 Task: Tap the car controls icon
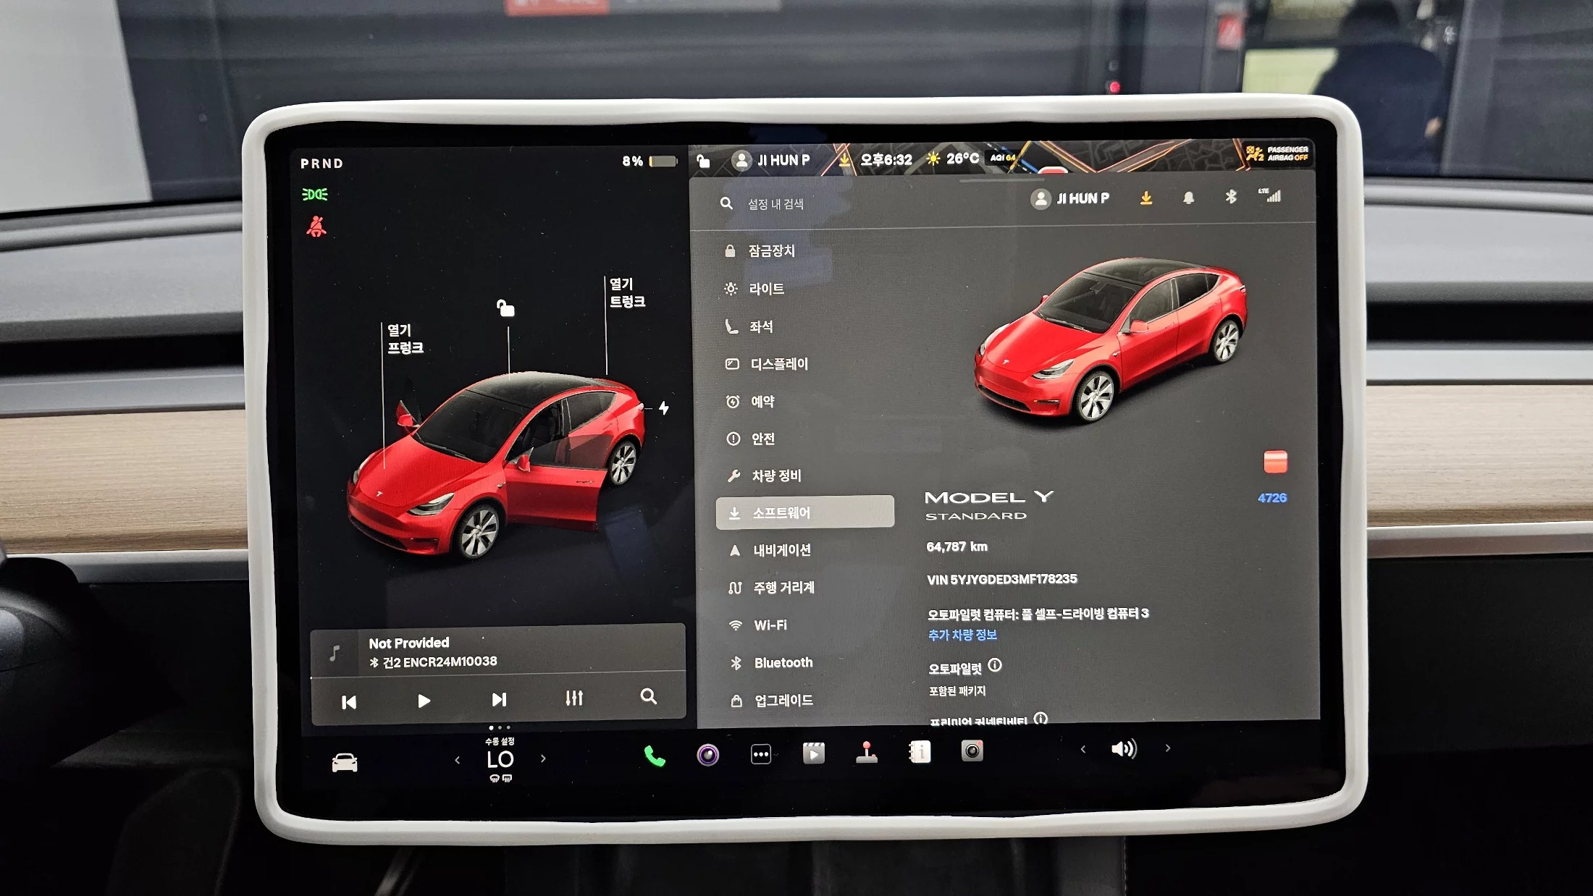(x=345, y=763)
